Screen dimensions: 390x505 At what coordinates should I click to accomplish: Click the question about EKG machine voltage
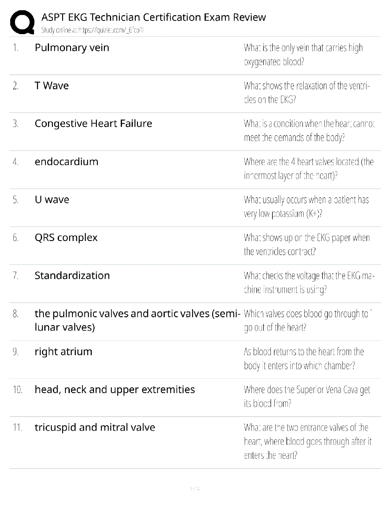click(x=309, y=282)
